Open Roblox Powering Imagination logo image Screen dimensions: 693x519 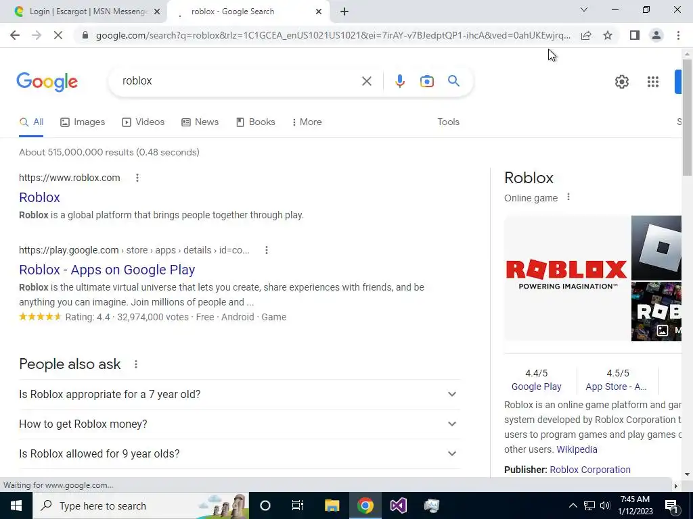pos(566,278)
